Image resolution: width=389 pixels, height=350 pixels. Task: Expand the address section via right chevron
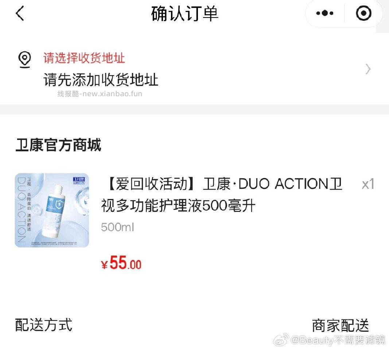tap(368, 69)
